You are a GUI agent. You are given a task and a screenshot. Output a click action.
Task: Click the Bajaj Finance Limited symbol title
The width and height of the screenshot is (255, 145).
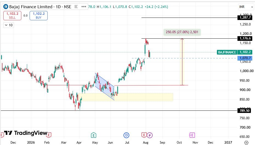[x=31, y=7]
